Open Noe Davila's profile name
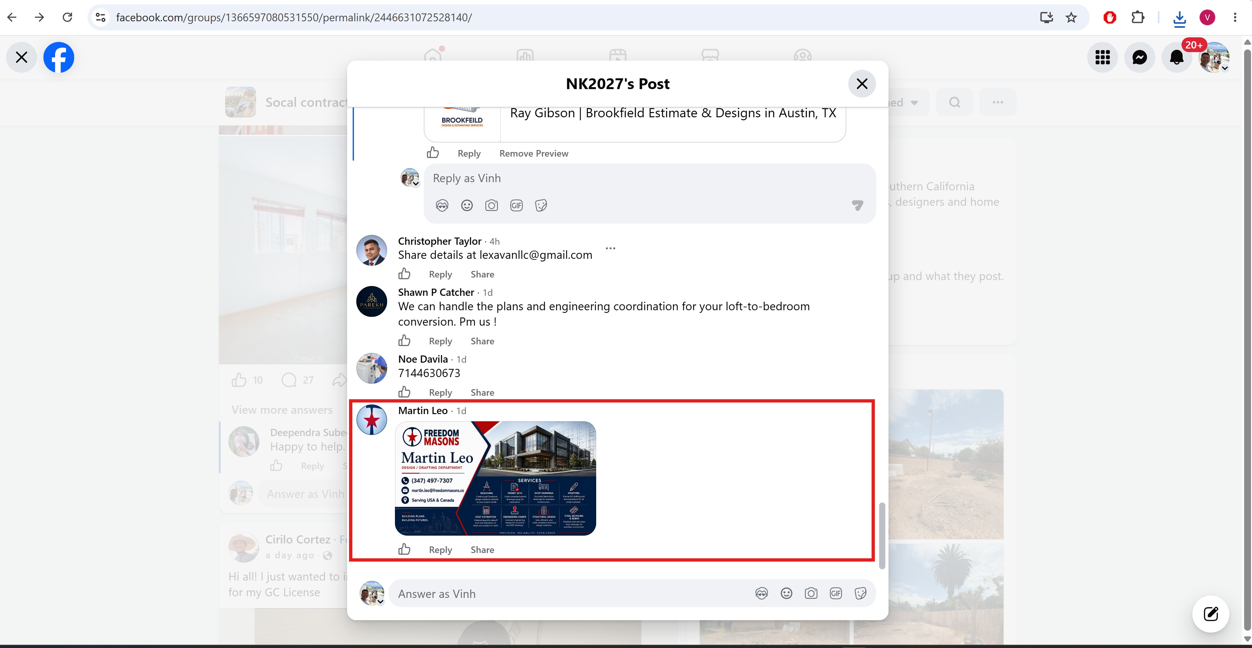Viewport: 1252px width, 648px height. click(423, 359)
